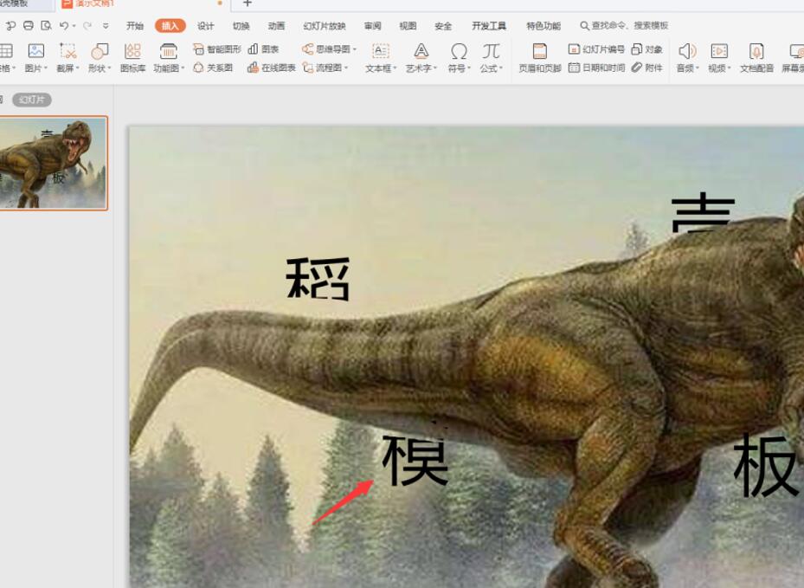Image resolution: width=804 pixels, height=588 pixels.
Task: Open the 在线图表 online chart tool
Action: tap(271, 68)
